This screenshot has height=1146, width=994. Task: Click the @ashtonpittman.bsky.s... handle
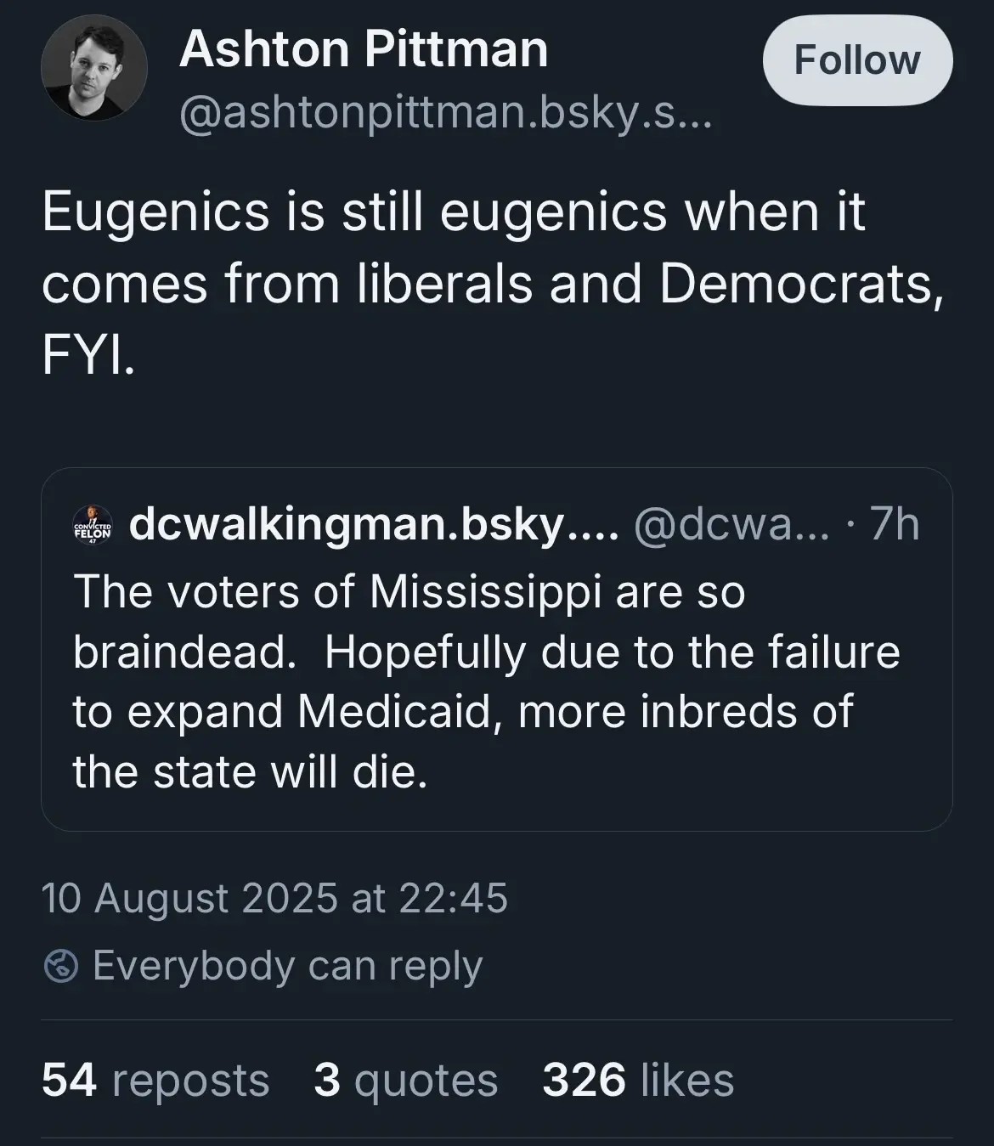(445, 111)
